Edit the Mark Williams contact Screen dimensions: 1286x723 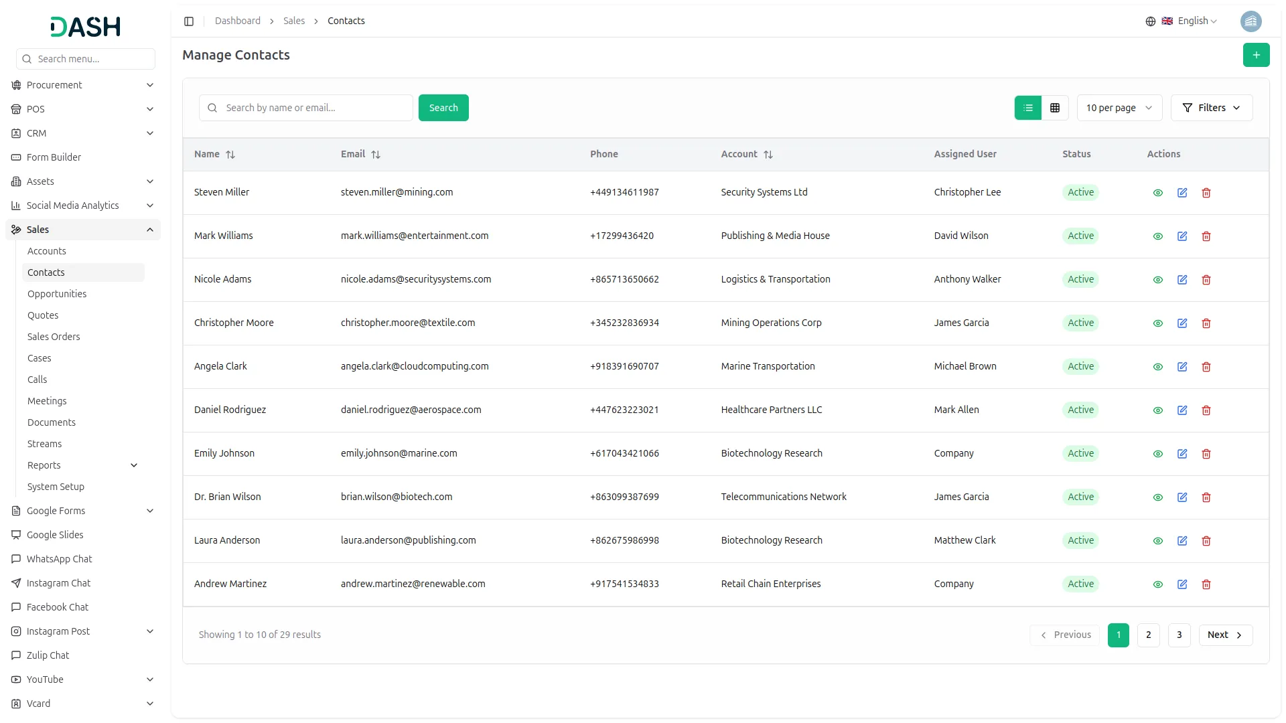click(x=1182, y=236)
